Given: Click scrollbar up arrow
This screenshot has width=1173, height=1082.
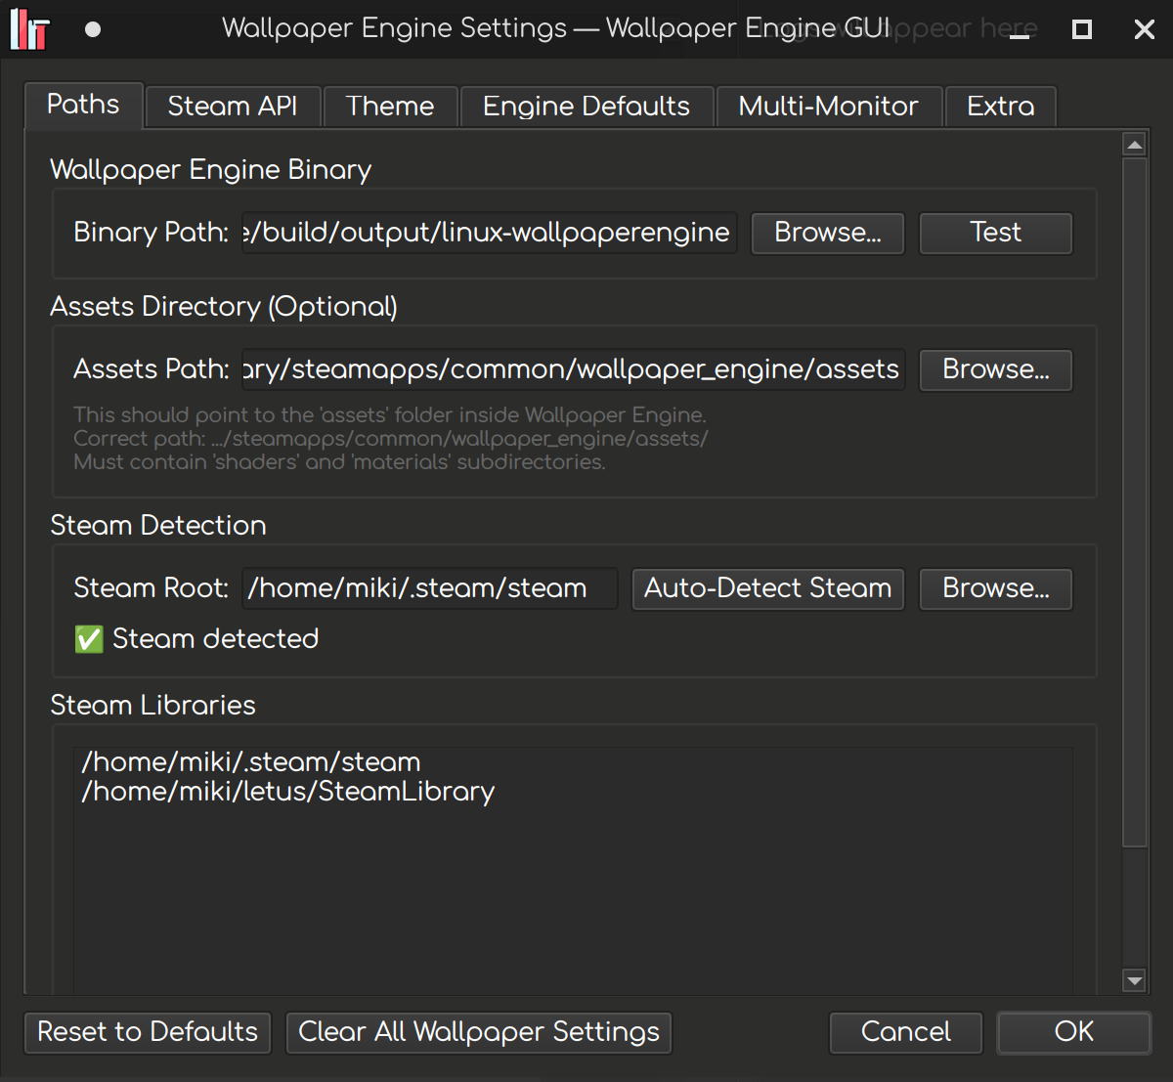Looking at the screenshot, I should click(1134, 146).
